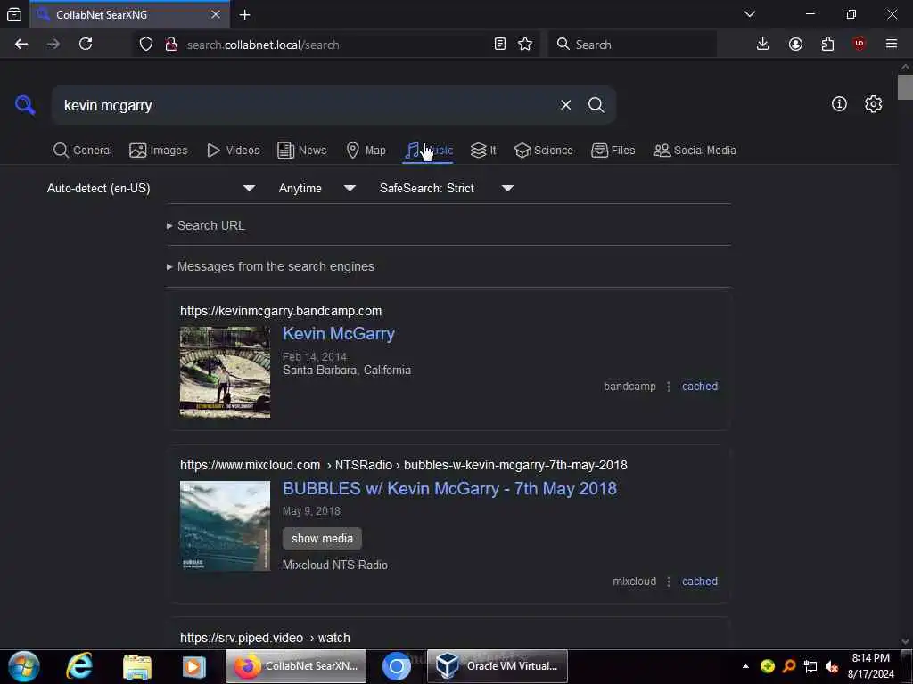Open the Chromium taskbar icon

pyautogui.click(x=397, y=666)
